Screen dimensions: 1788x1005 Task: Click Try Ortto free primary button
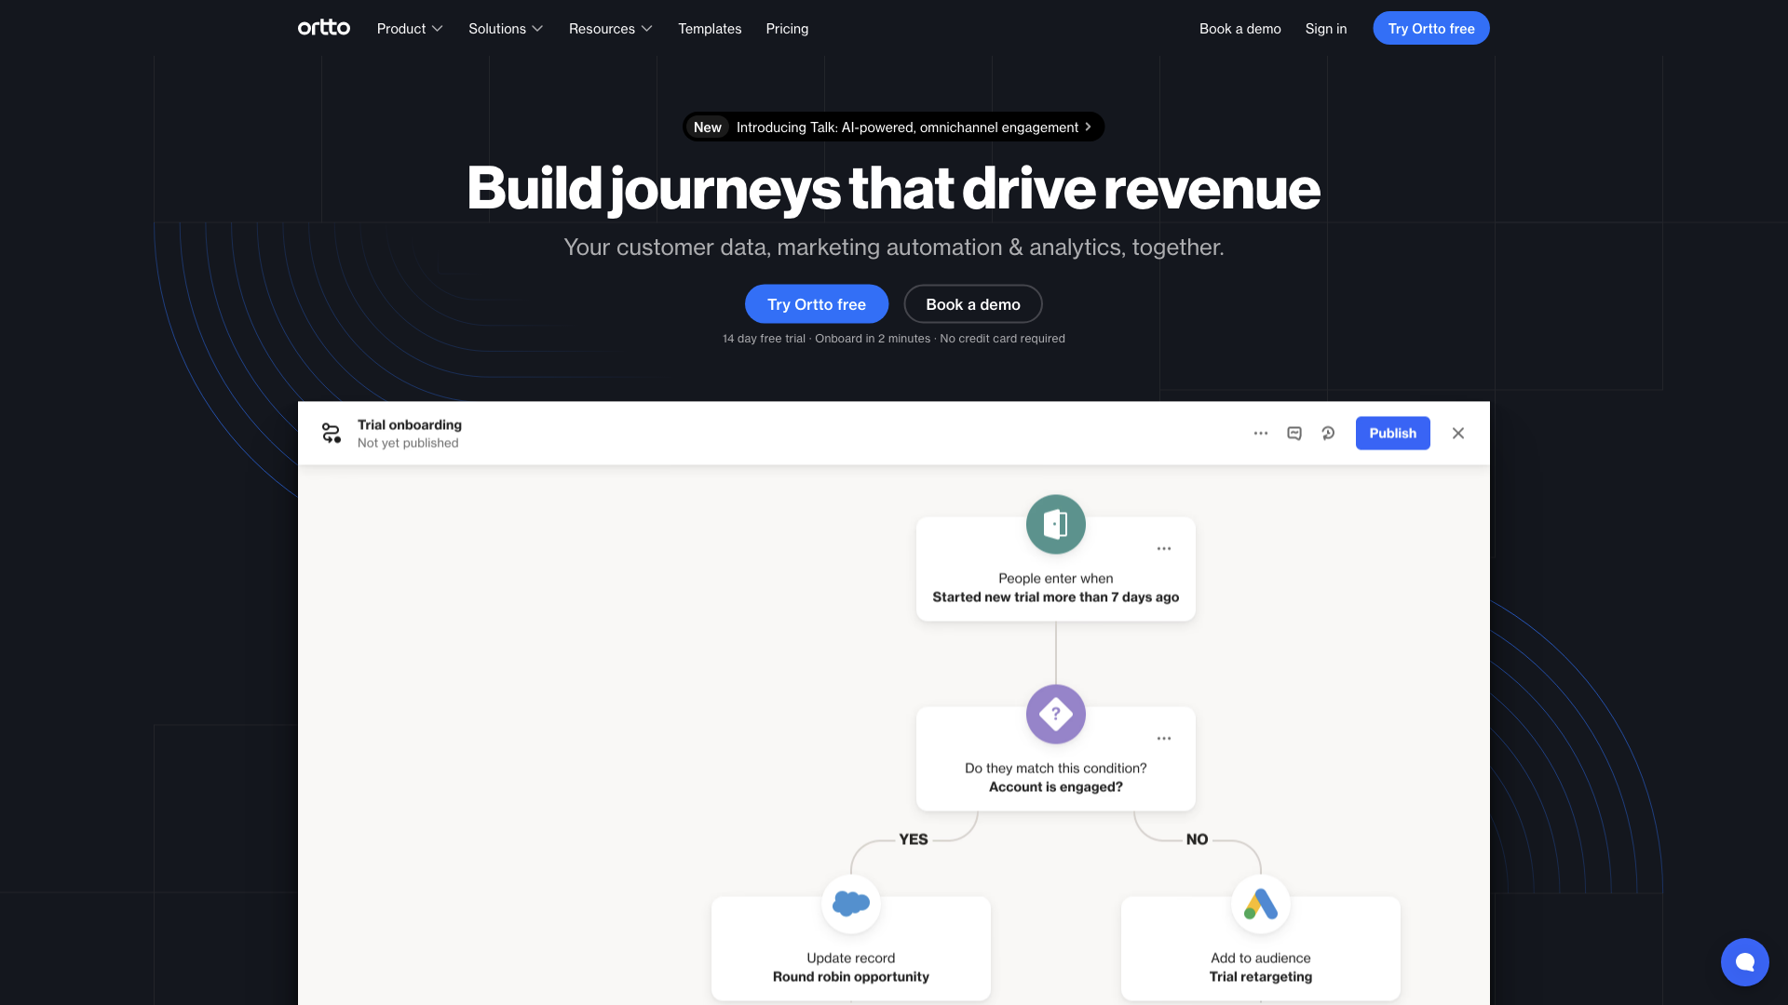click(x=817, y=303)
